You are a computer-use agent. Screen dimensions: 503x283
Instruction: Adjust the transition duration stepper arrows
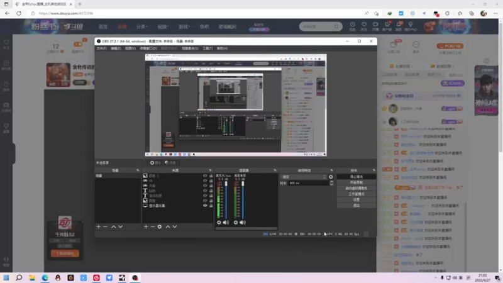click(x=331, y=183)
